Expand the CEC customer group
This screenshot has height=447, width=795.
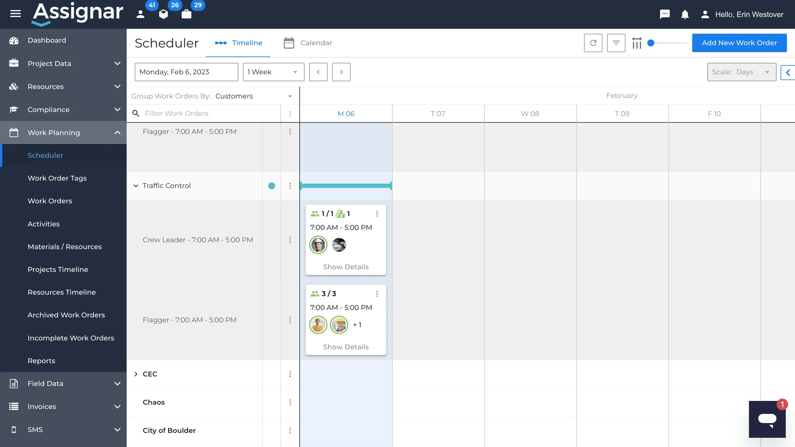click(136, 374)
